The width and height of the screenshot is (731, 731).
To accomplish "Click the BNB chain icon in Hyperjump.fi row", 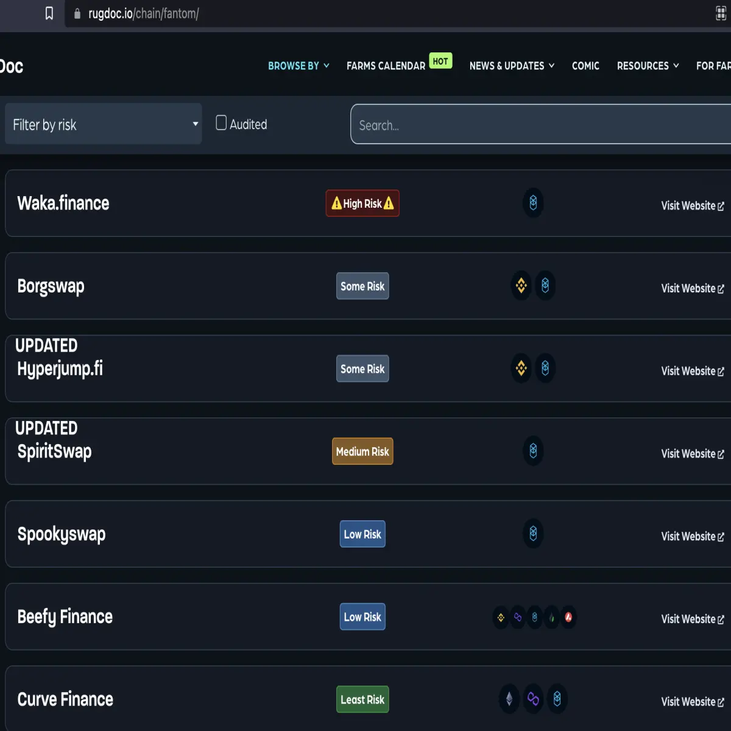I will point(521,368).
